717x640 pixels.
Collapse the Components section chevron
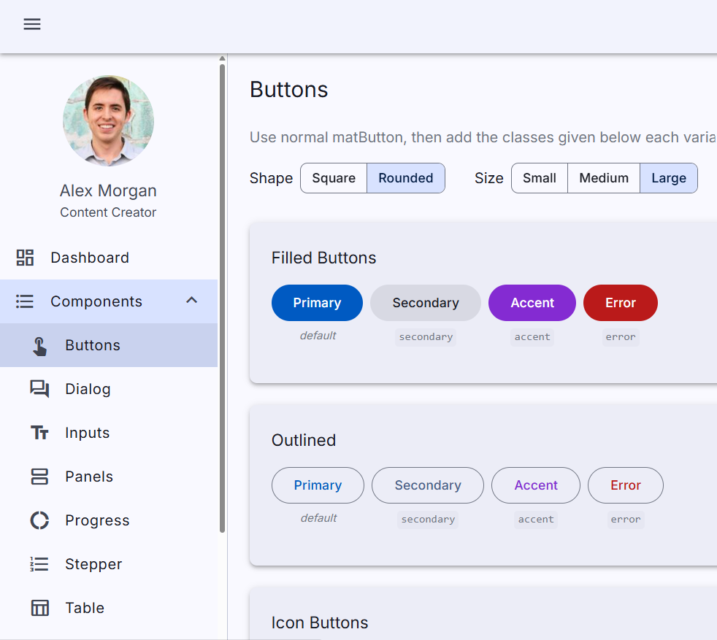(191, 301)
